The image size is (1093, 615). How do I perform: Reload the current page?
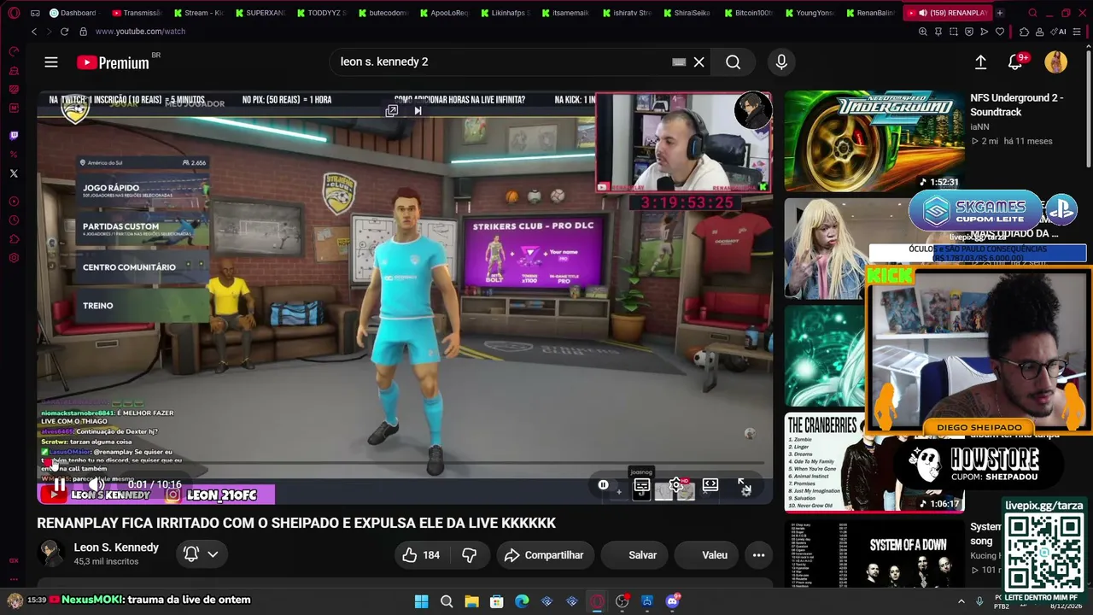click(64, 32)
